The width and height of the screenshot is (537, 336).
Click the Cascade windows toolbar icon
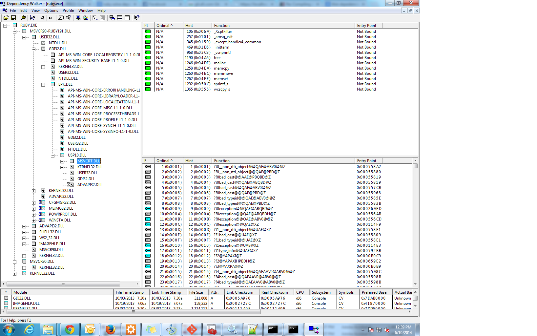click(112, 18)
